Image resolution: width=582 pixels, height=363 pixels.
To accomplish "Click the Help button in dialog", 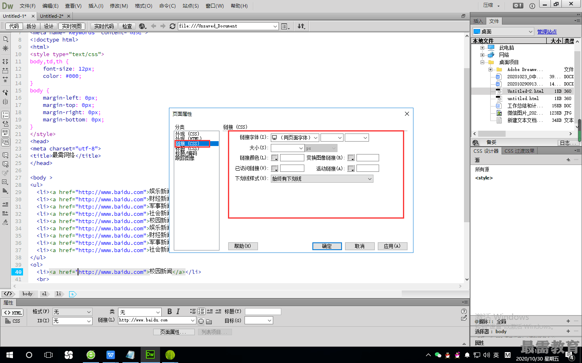I will click(243, 246).
